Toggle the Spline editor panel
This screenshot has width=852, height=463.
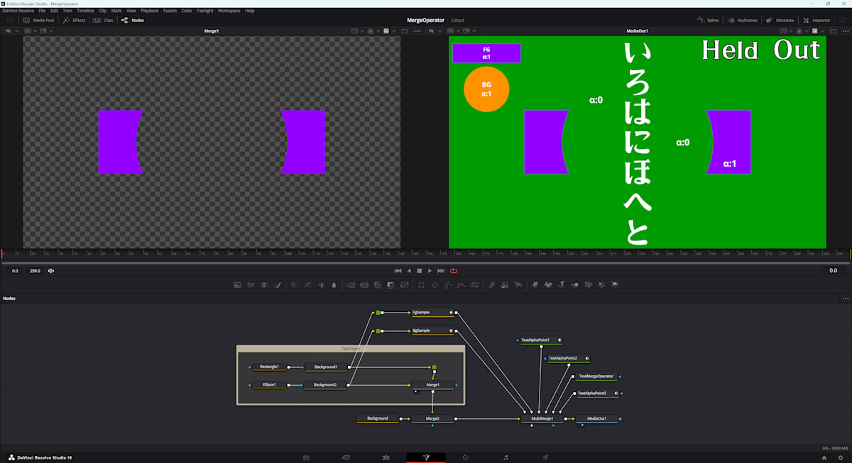(x=708, y=20)
